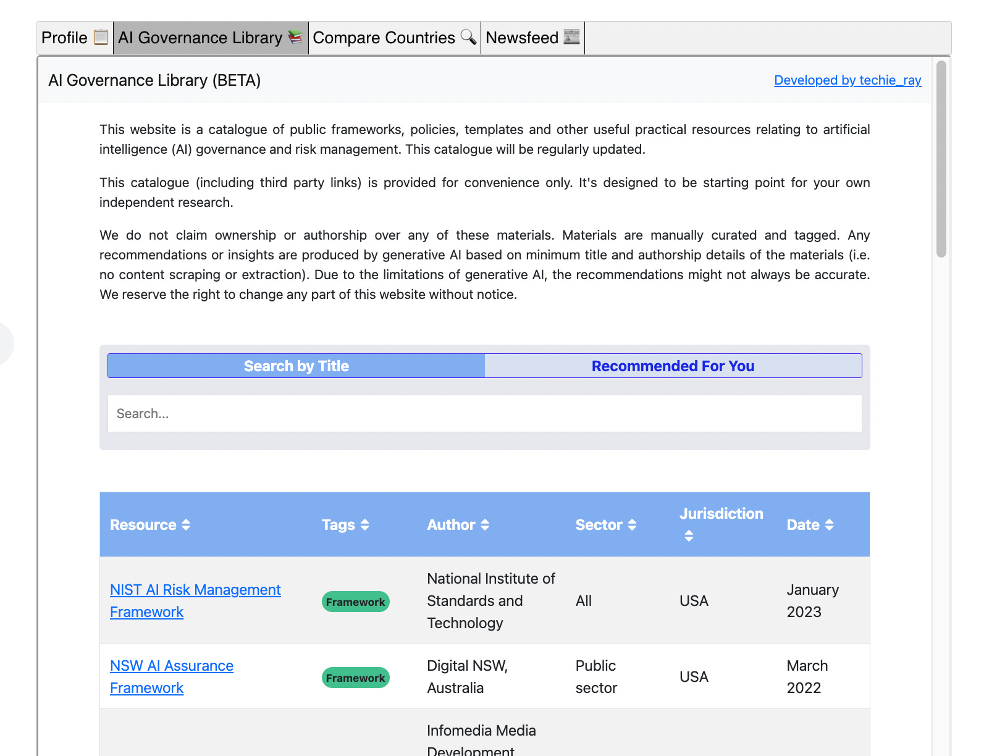Open Developed by techie_ray link

tap(848, 80)
